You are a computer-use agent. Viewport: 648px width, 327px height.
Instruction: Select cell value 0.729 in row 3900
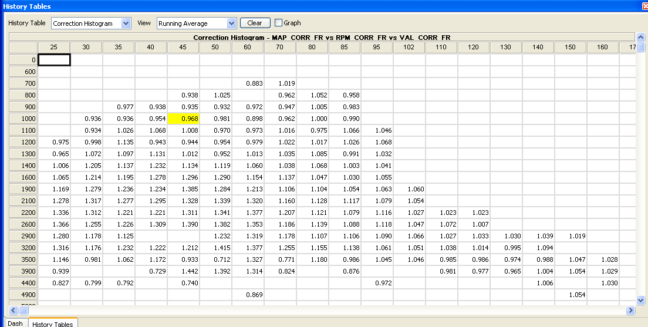tap(151, 271)
